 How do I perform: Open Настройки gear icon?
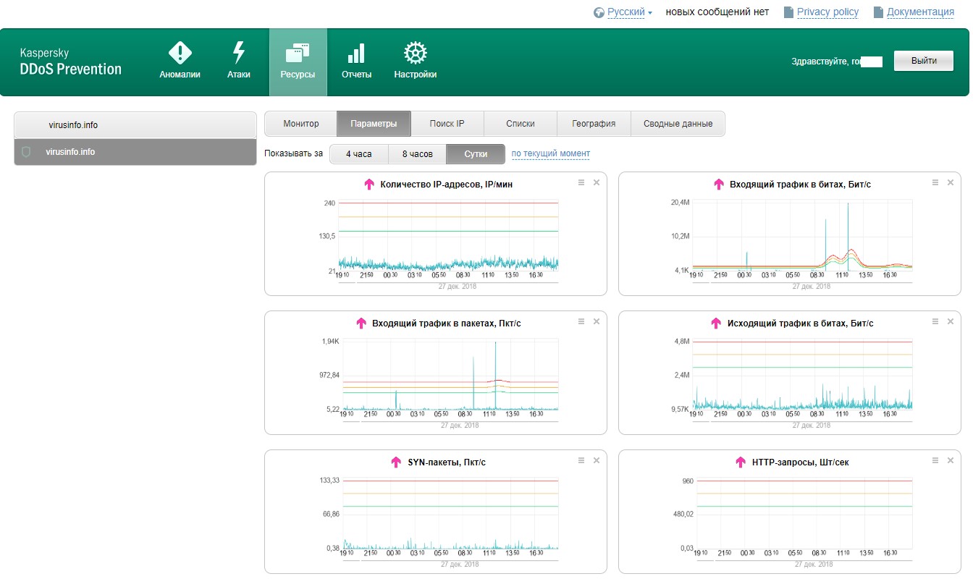pos(415,54)
